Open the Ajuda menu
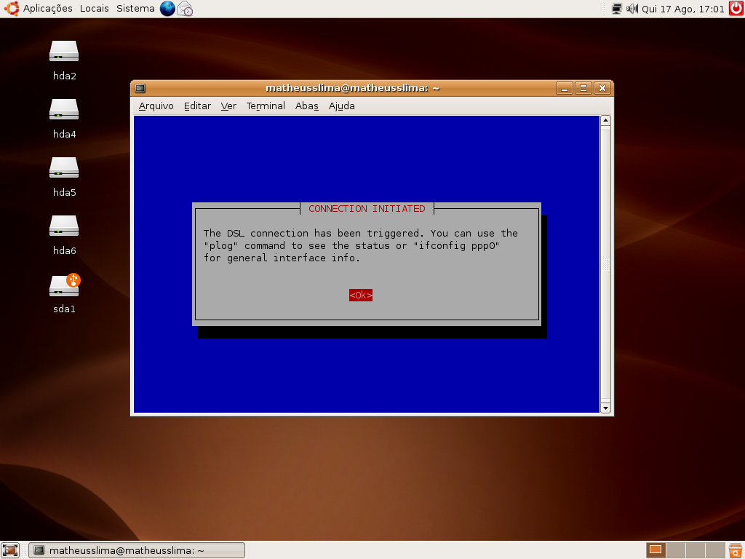The width and height of the screenshot is (745, 559). pyautogui.click(x=342, y=106)
